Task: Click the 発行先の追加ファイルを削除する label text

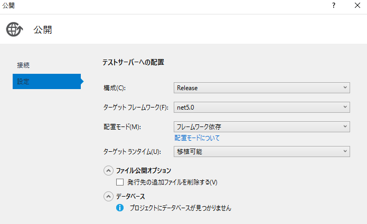Action: coord(172,182)
